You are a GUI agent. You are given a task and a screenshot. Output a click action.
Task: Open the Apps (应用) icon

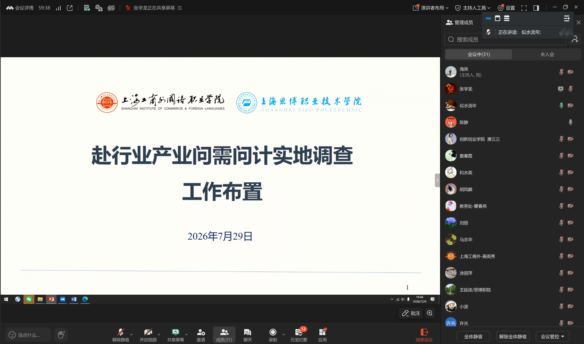pyautogui.click(x=322, y=335)
